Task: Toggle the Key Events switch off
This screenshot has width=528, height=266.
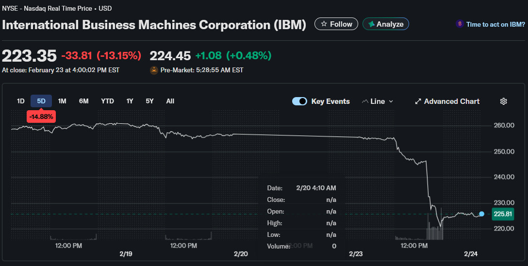Action: 299,101
